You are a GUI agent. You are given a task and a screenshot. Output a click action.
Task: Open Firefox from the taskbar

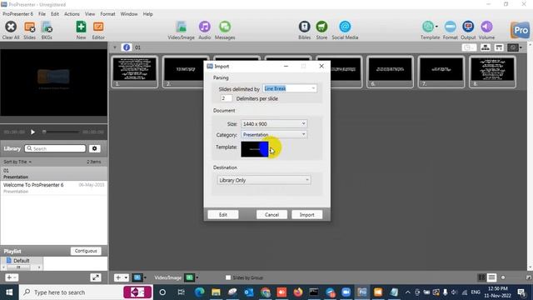(298, 292)
